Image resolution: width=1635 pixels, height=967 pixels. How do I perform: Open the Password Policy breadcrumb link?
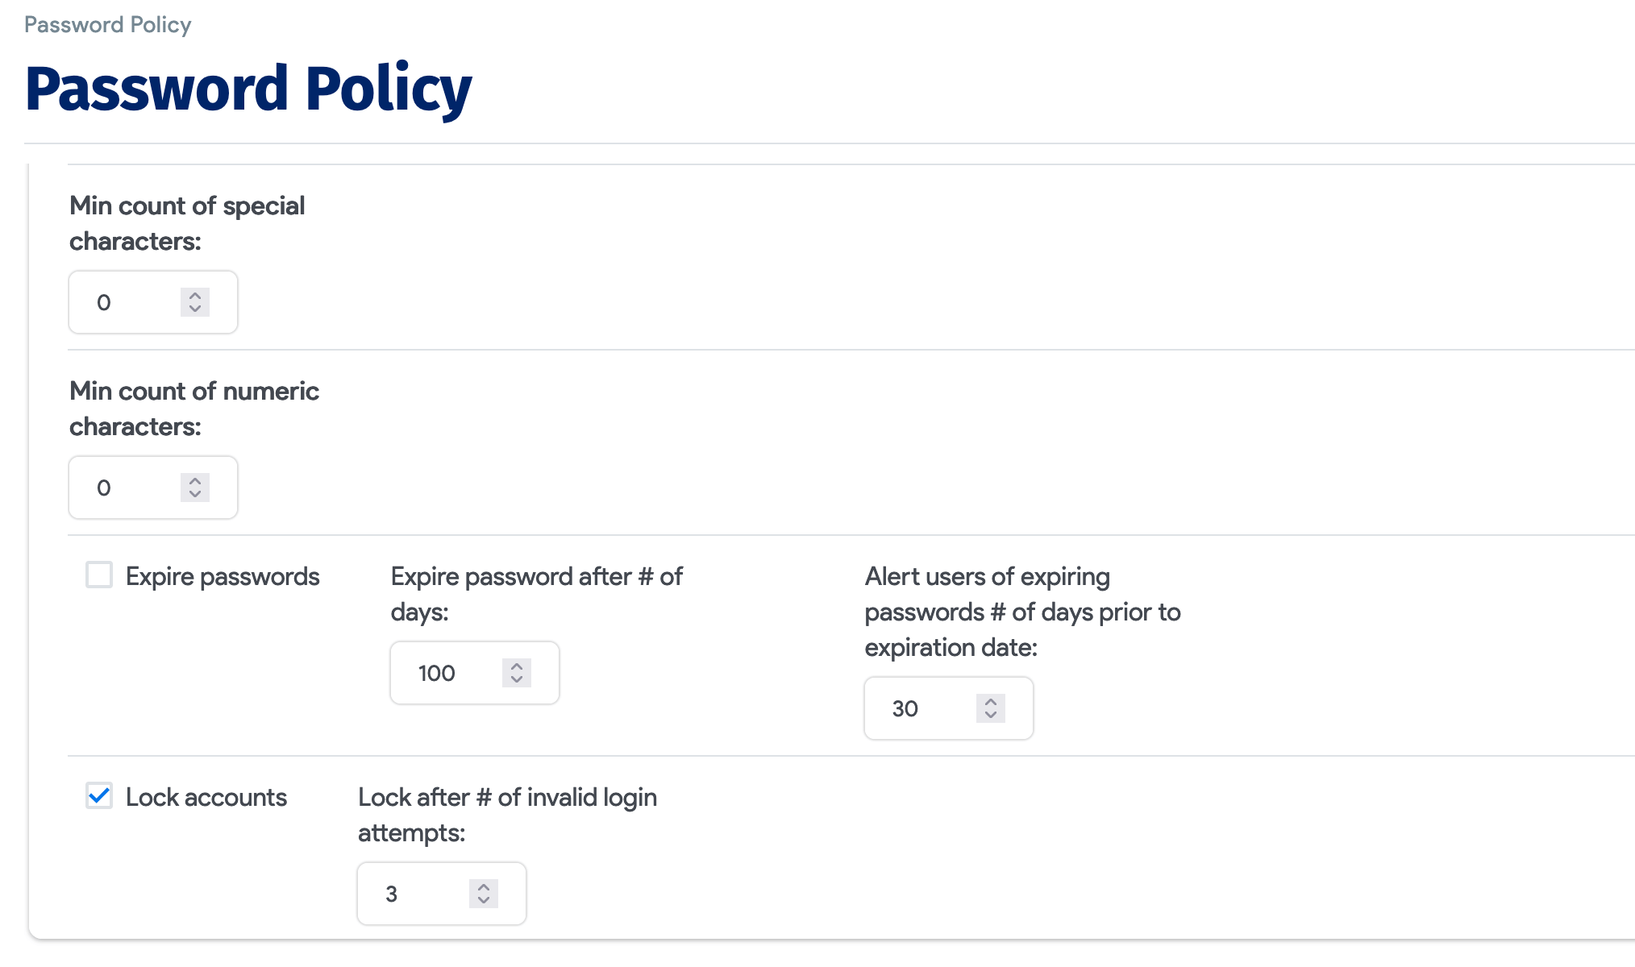pyautogui.click(x=107, y=24)
